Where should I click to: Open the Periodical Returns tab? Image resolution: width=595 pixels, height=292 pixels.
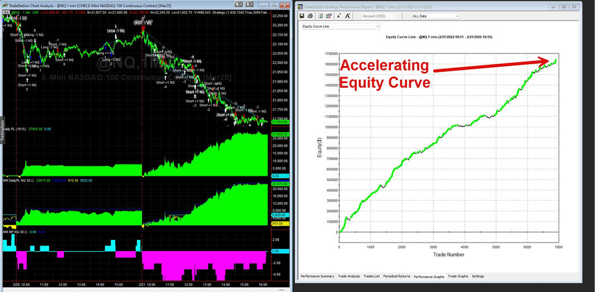tap(397, 276)
